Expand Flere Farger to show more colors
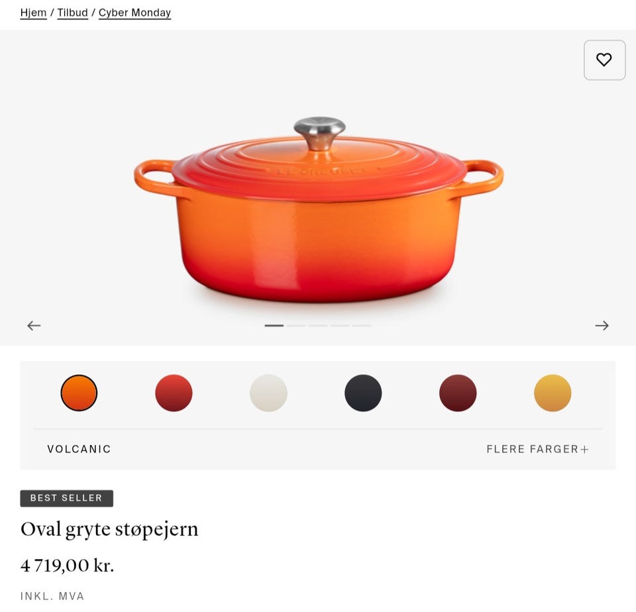The image size is (636, 612). [537, 449]
